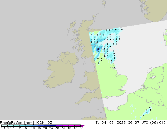Click the Norway landmass in the corner
Image resolution: width=167 pixels, height=129 pixels.
[x=154, y=10]
